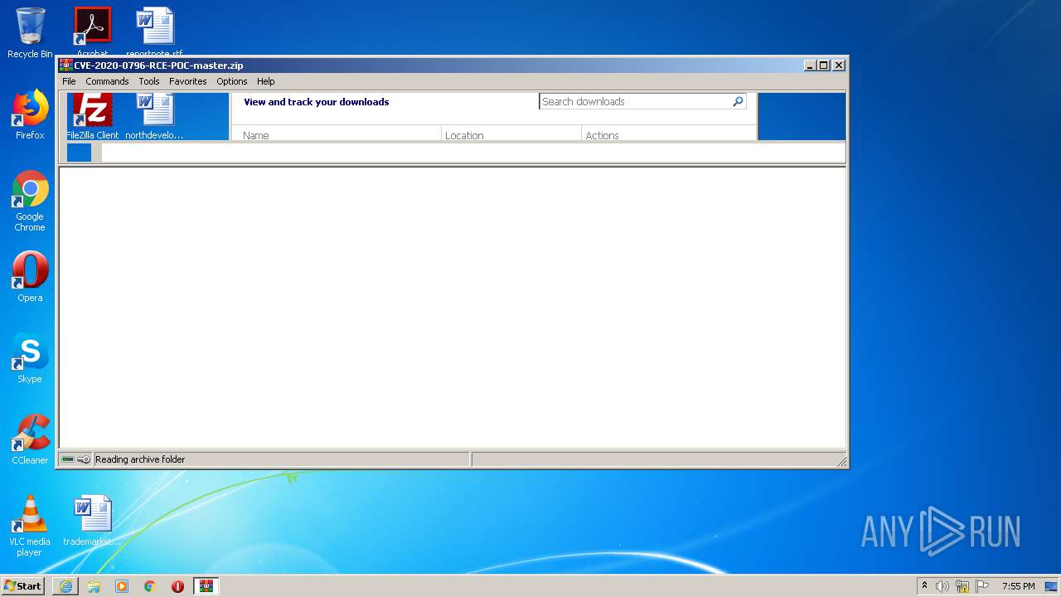Launch Internet Explorer from the taskbar
The width and height of the screenshot is (1061, 597).
(65, 586)
